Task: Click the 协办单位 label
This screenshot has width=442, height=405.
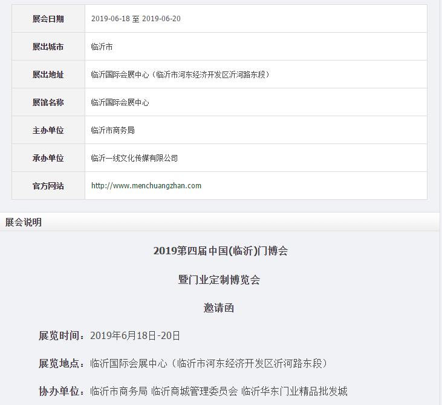Action: coord(62,391)
